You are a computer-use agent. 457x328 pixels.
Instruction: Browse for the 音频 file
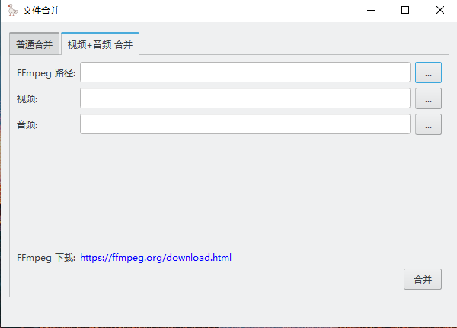(428, 124)
